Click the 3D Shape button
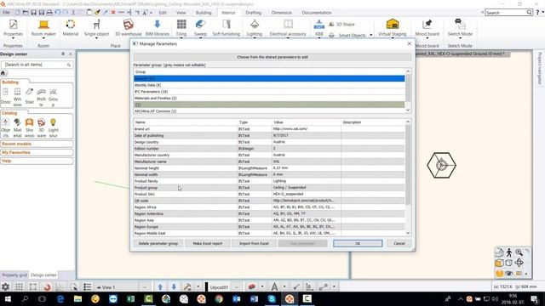Viewport: 545px width, 306px height. (x=341, y=25)
